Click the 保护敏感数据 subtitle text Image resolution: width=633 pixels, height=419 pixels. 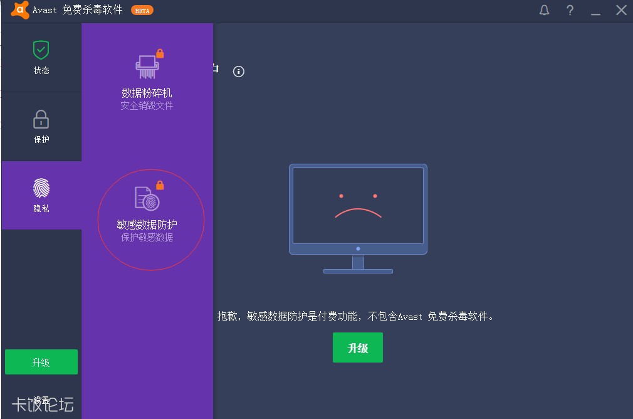tap(147, 237)
